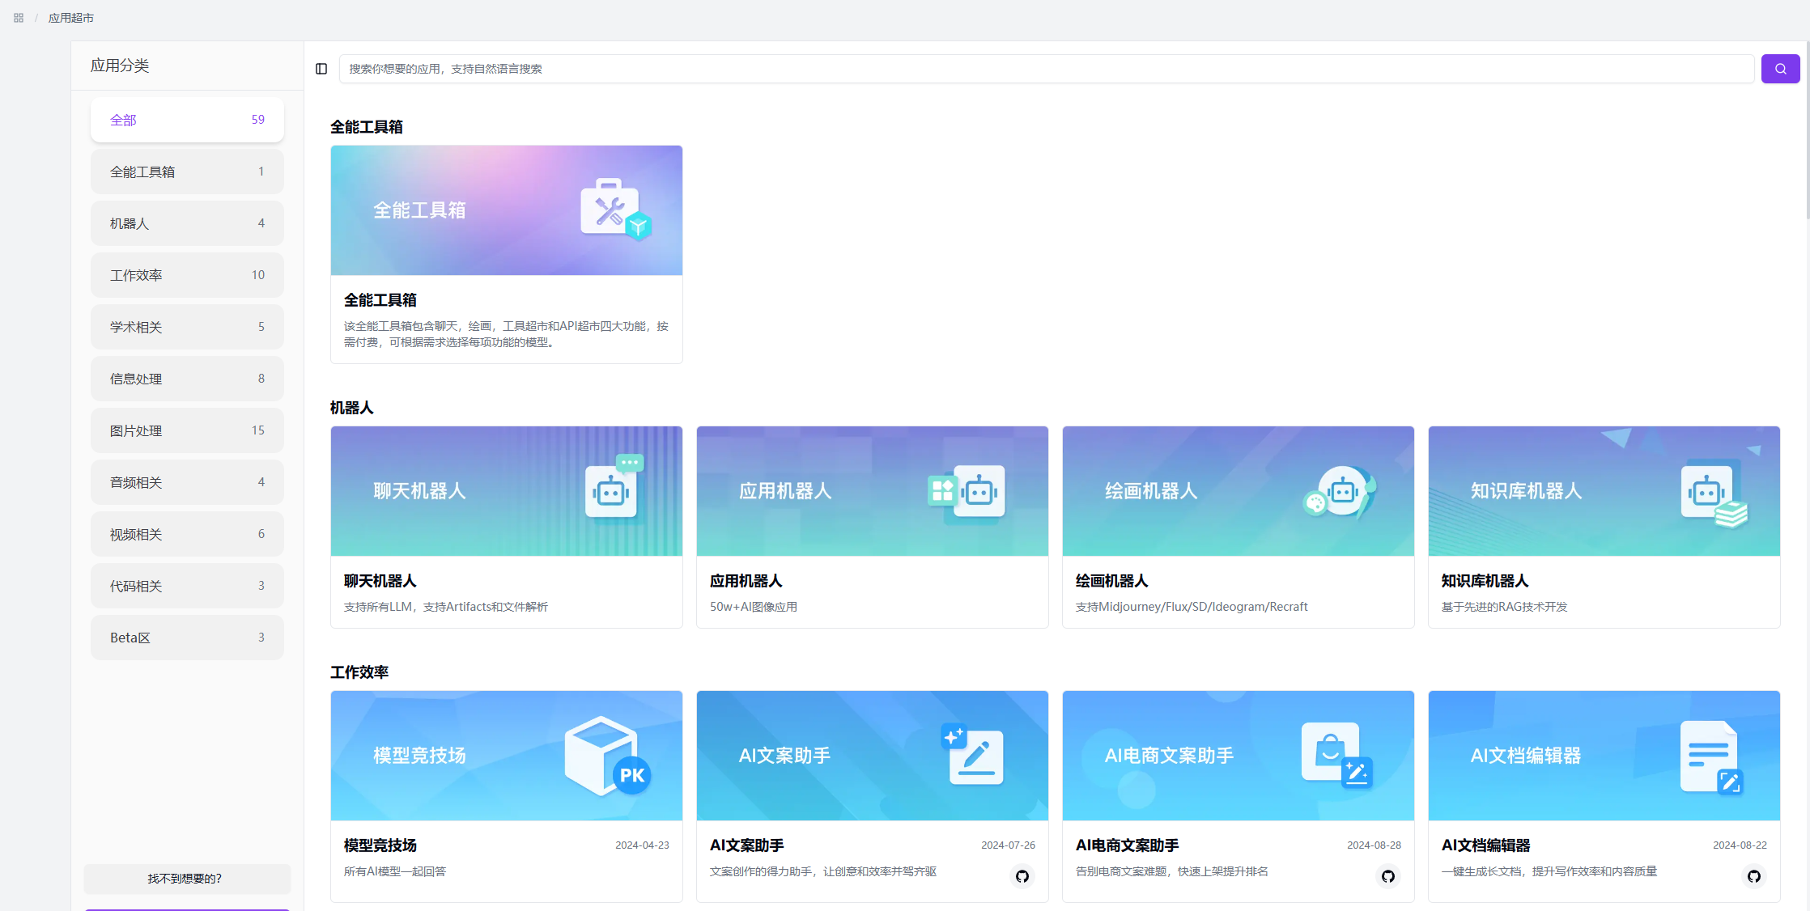Click the 应用超市 breadcrumb link

click(71, 18)
